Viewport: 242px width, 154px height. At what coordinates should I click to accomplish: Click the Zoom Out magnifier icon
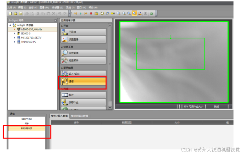[x=124, y=14]
